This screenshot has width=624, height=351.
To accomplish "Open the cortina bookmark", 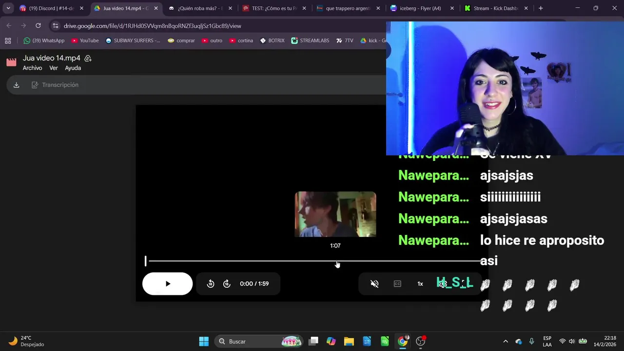I will 241,40.
